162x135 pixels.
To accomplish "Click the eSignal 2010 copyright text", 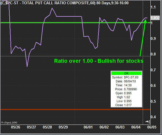I will point(9,123).
